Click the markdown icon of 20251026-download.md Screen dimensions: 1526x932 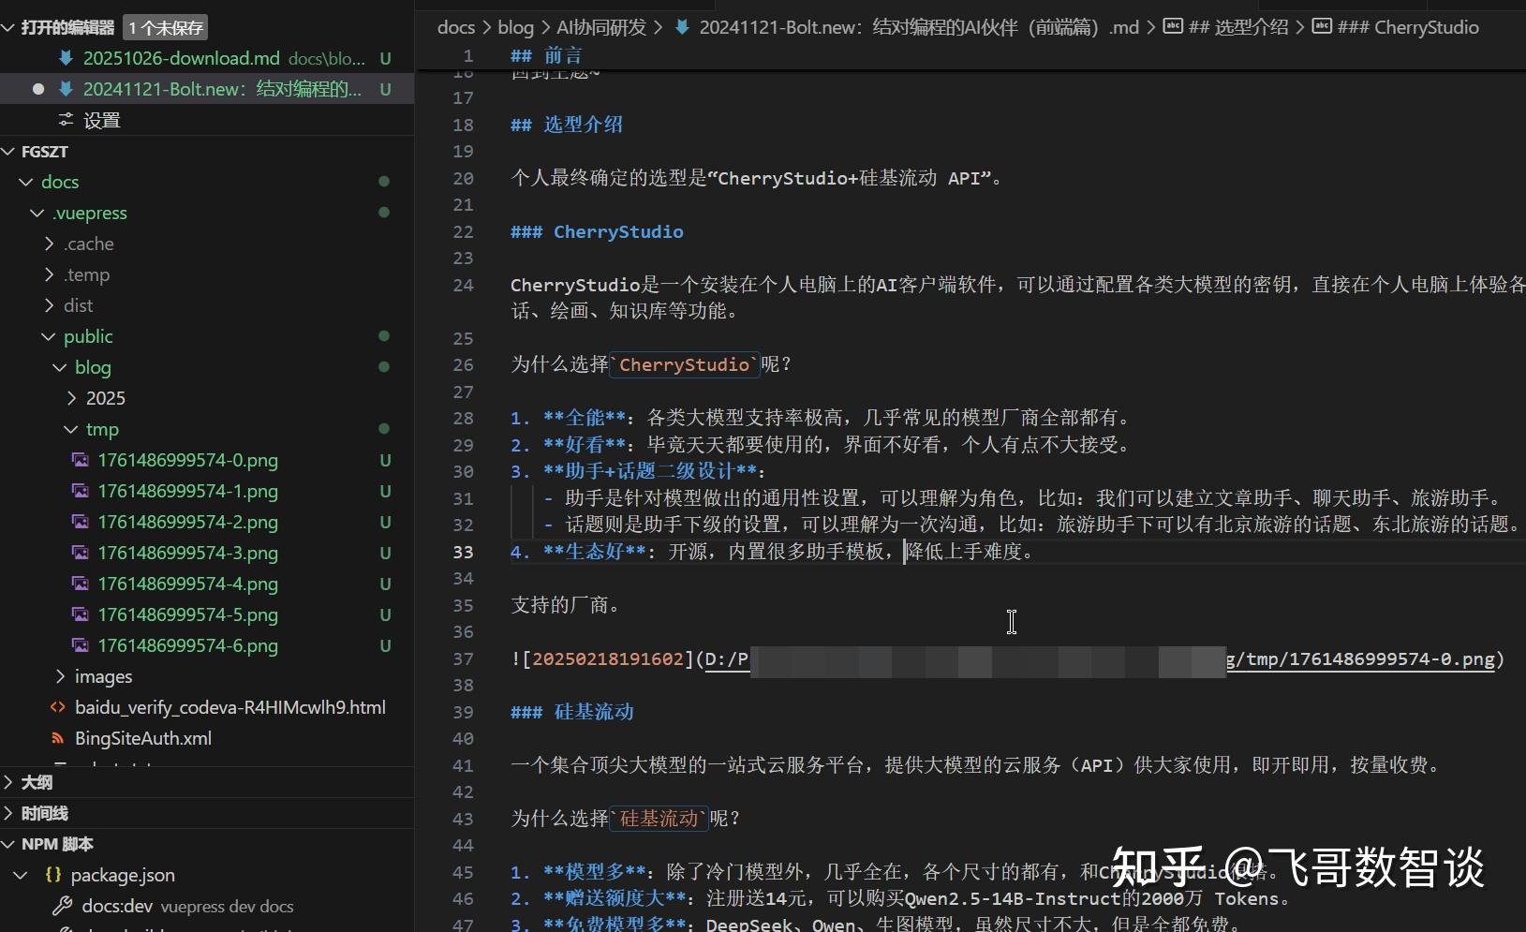coord(66,58)
